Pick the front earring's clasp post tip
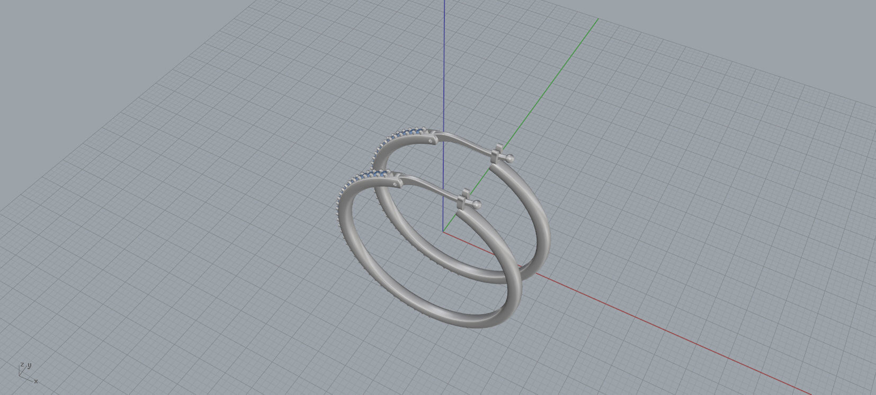This screenshot has height=395, width=876. 477,204
